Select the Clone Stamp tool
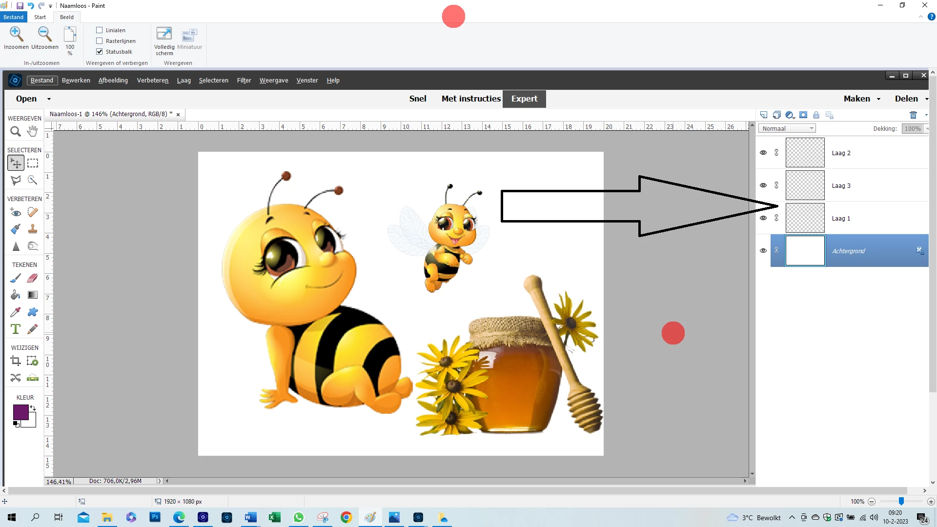Screen dimensions: 937x527 point(33,229)
